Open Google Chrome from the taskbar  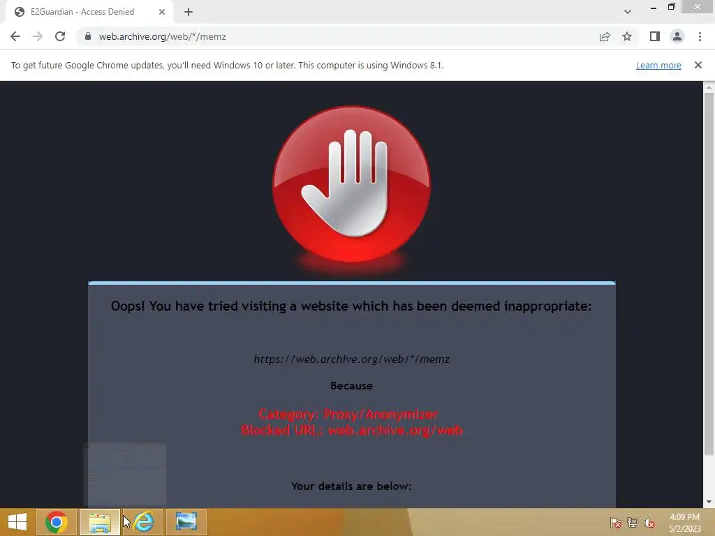coord(56,522)
